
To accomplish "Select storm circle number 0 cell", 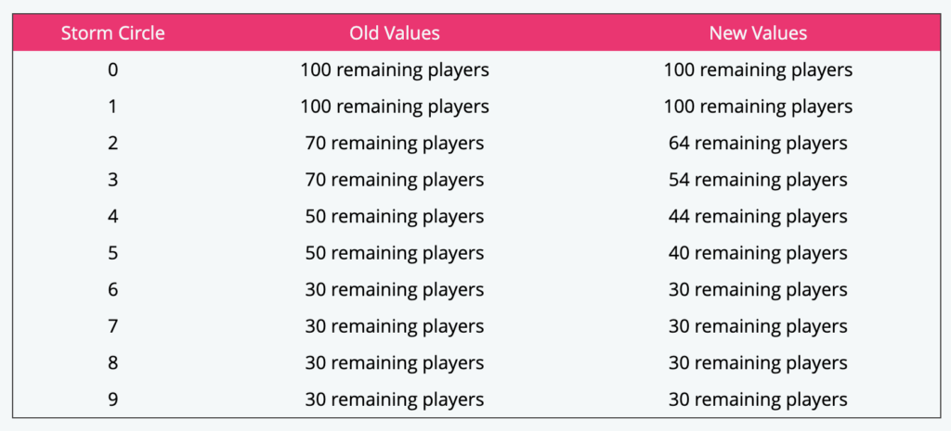I will 112,70.
